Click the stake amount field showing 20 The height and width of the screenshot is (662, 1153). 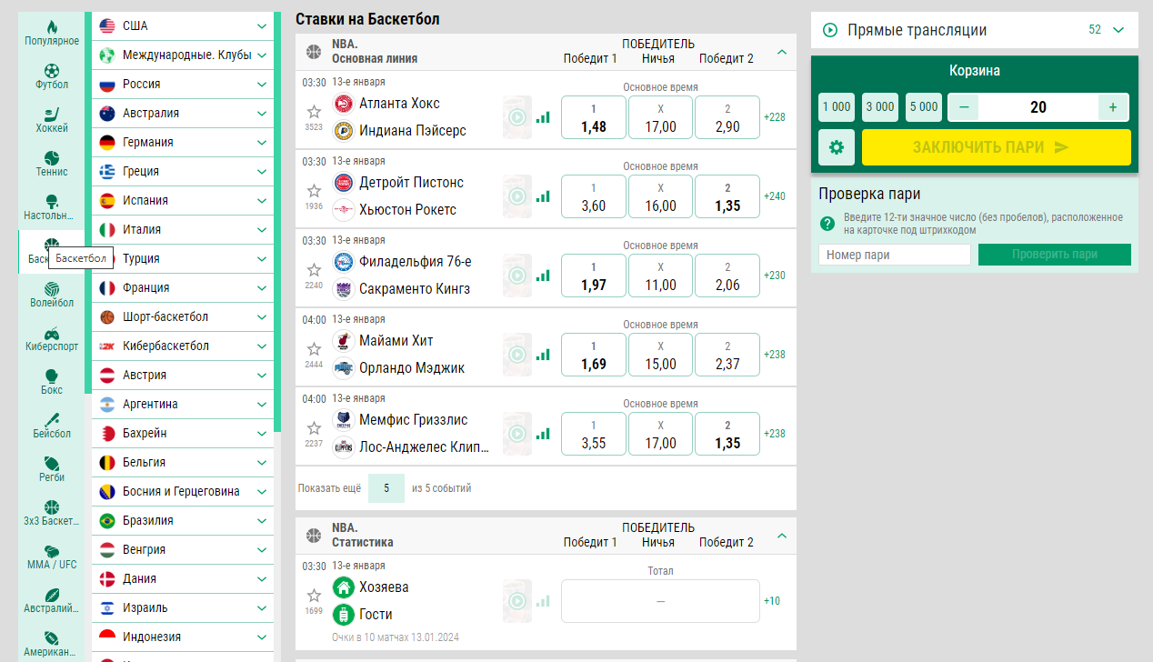(1038, 107)
